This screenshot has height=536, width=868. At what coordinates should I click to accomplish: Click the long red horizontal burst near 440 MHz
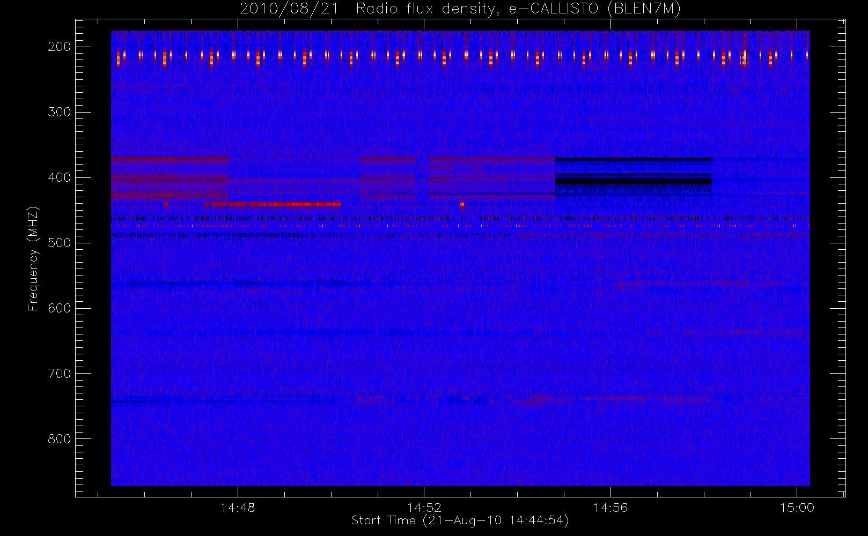pos(274,204)
